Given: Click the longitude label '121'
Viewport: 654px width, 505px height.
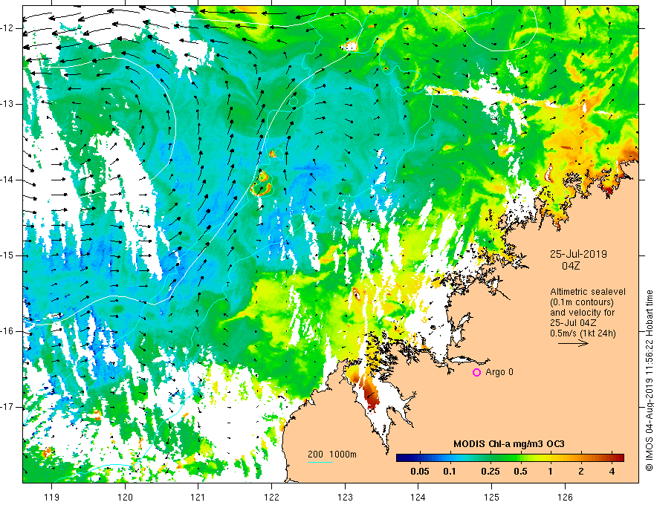Looking at the screenshot, I should pyautogui.click(x=198, y=497).
